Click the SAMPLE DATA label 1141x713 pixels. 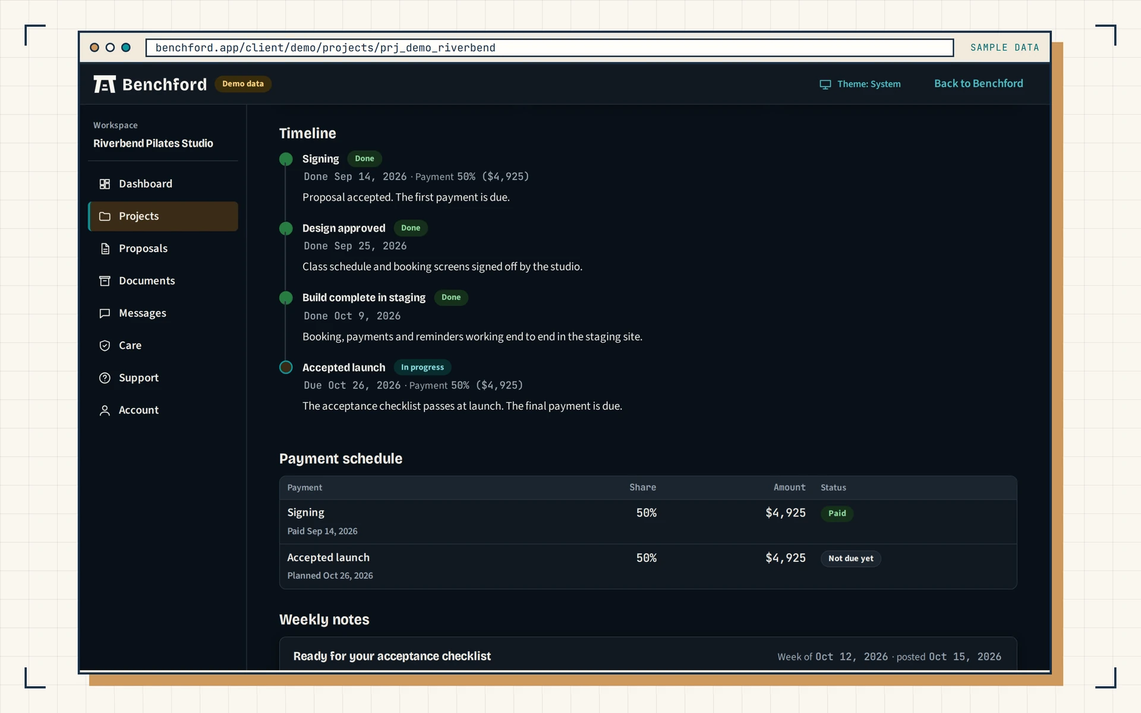pyautogui.click(x=1004, y=48)
